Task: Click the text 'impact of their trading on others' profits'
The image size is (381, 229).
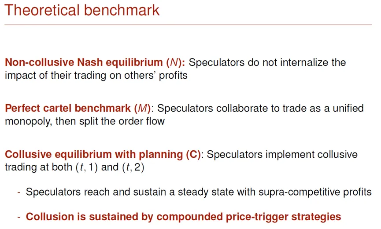Action: tap(96, 76)
